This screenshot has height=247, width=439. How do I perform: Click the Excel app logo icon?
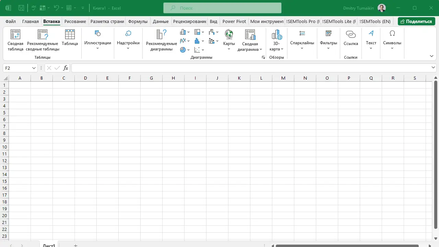[x=8, y=8]
